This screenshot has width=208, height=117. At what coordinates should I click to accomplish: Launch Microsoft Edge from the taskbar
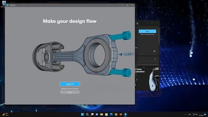click(111, 114)
